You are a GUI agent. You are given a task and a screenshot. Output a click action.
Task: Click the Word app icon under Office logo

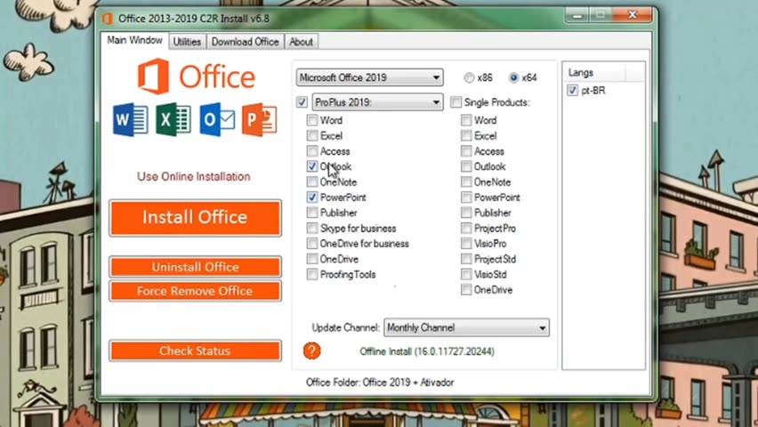pyautogui.click(x=130, y=119)
